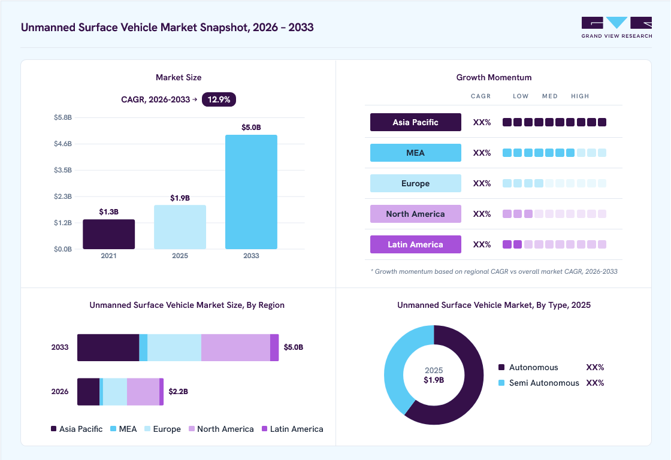
Task: Click the CAGR column header
Action: coord(481,96)
